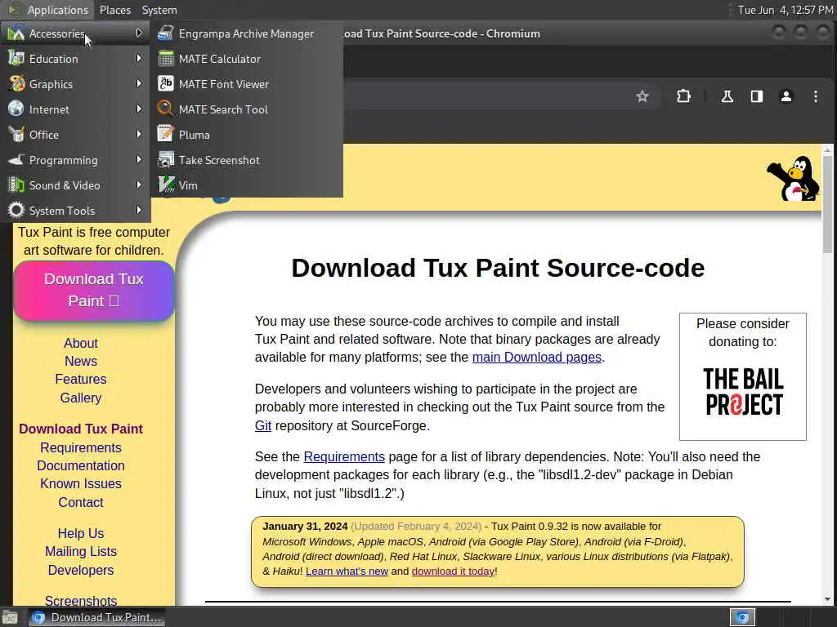This screenshot has width=837, height=627.
Task: Open the Documentation sidebar link
Action: click(81, 466)
